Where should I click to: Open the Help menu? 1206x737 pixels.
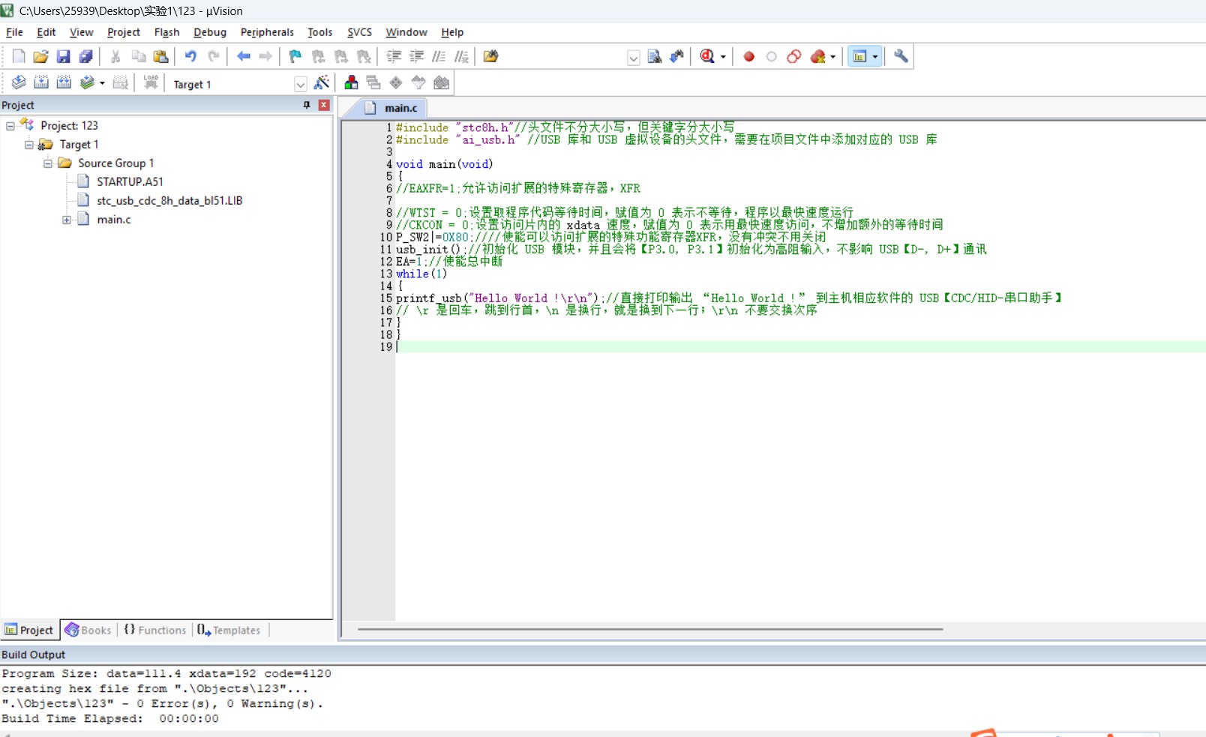tap(452, 32)
